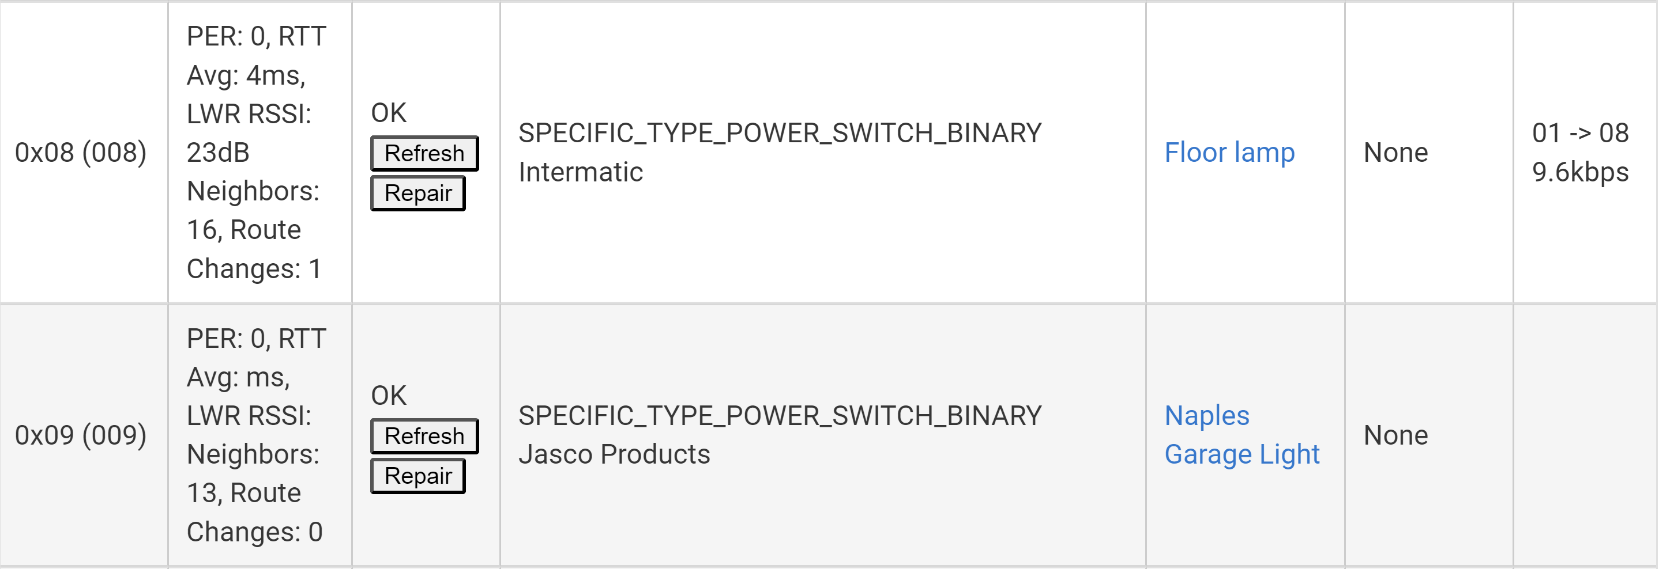This screenshot has height=569, width=1659.
Task: Click the route cell showing 01 -> 08
Action: (x=1580, y=133)
